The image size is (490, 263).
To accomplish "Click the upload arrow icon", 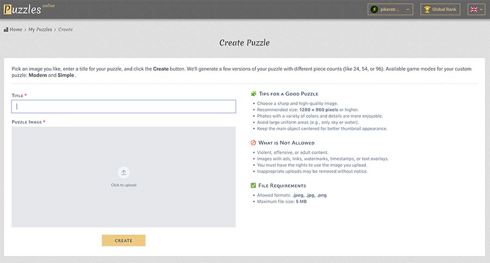I will point(124,173).
